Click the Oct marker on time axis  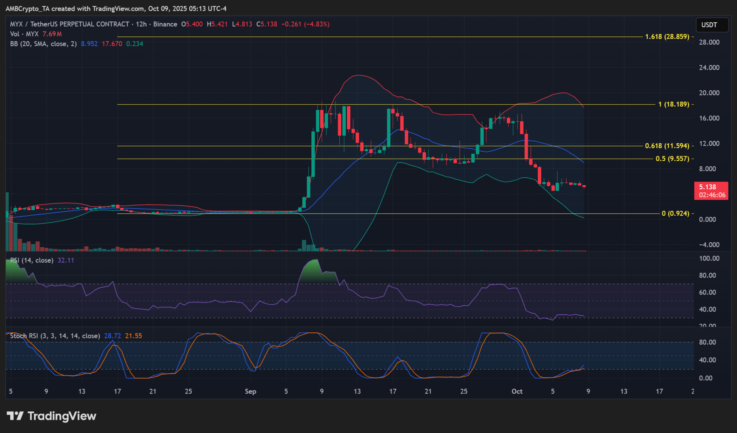coord(517,392)
